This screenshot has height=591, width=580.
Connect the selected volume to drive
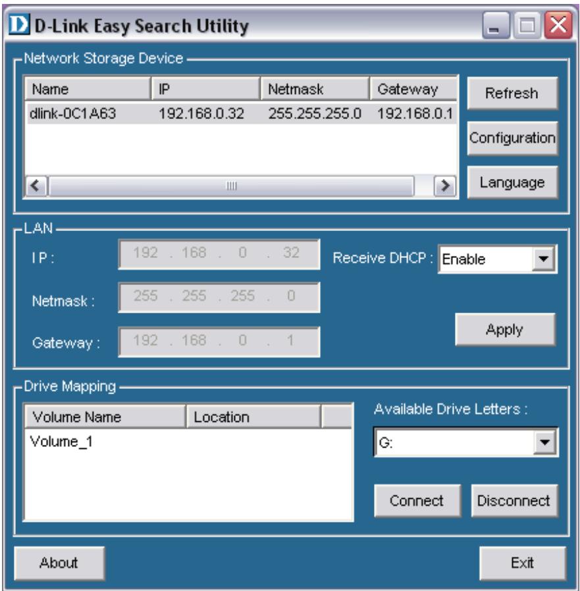[417, 501]
